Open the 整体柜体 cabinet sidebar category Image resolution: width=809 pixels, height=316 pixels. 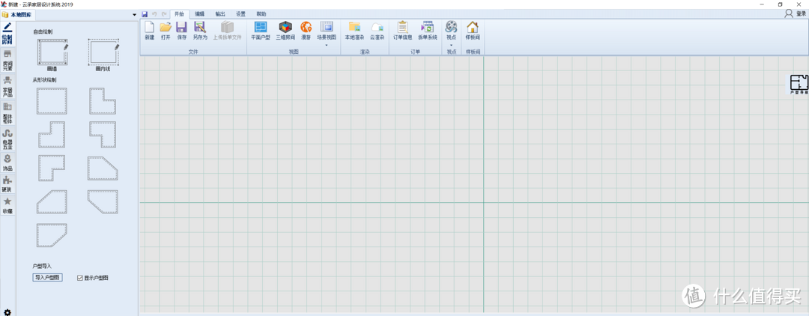click(7, 113)
